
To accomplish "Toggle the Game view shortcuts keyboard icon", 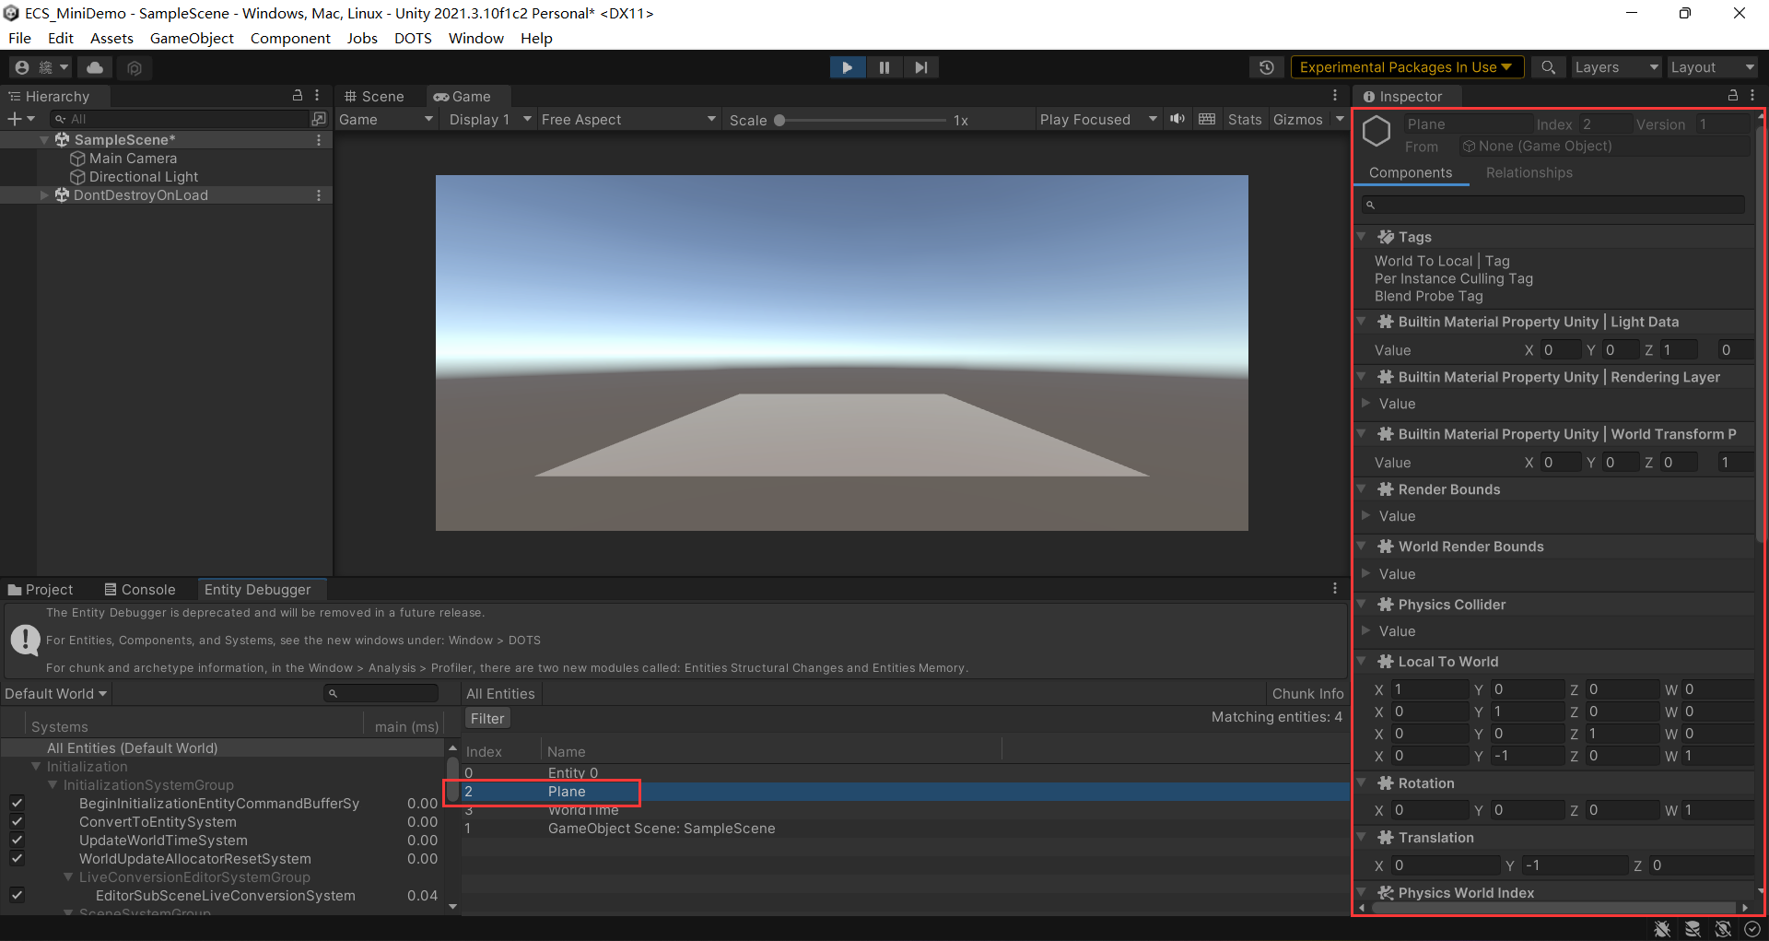I will tap(1207, 119).
